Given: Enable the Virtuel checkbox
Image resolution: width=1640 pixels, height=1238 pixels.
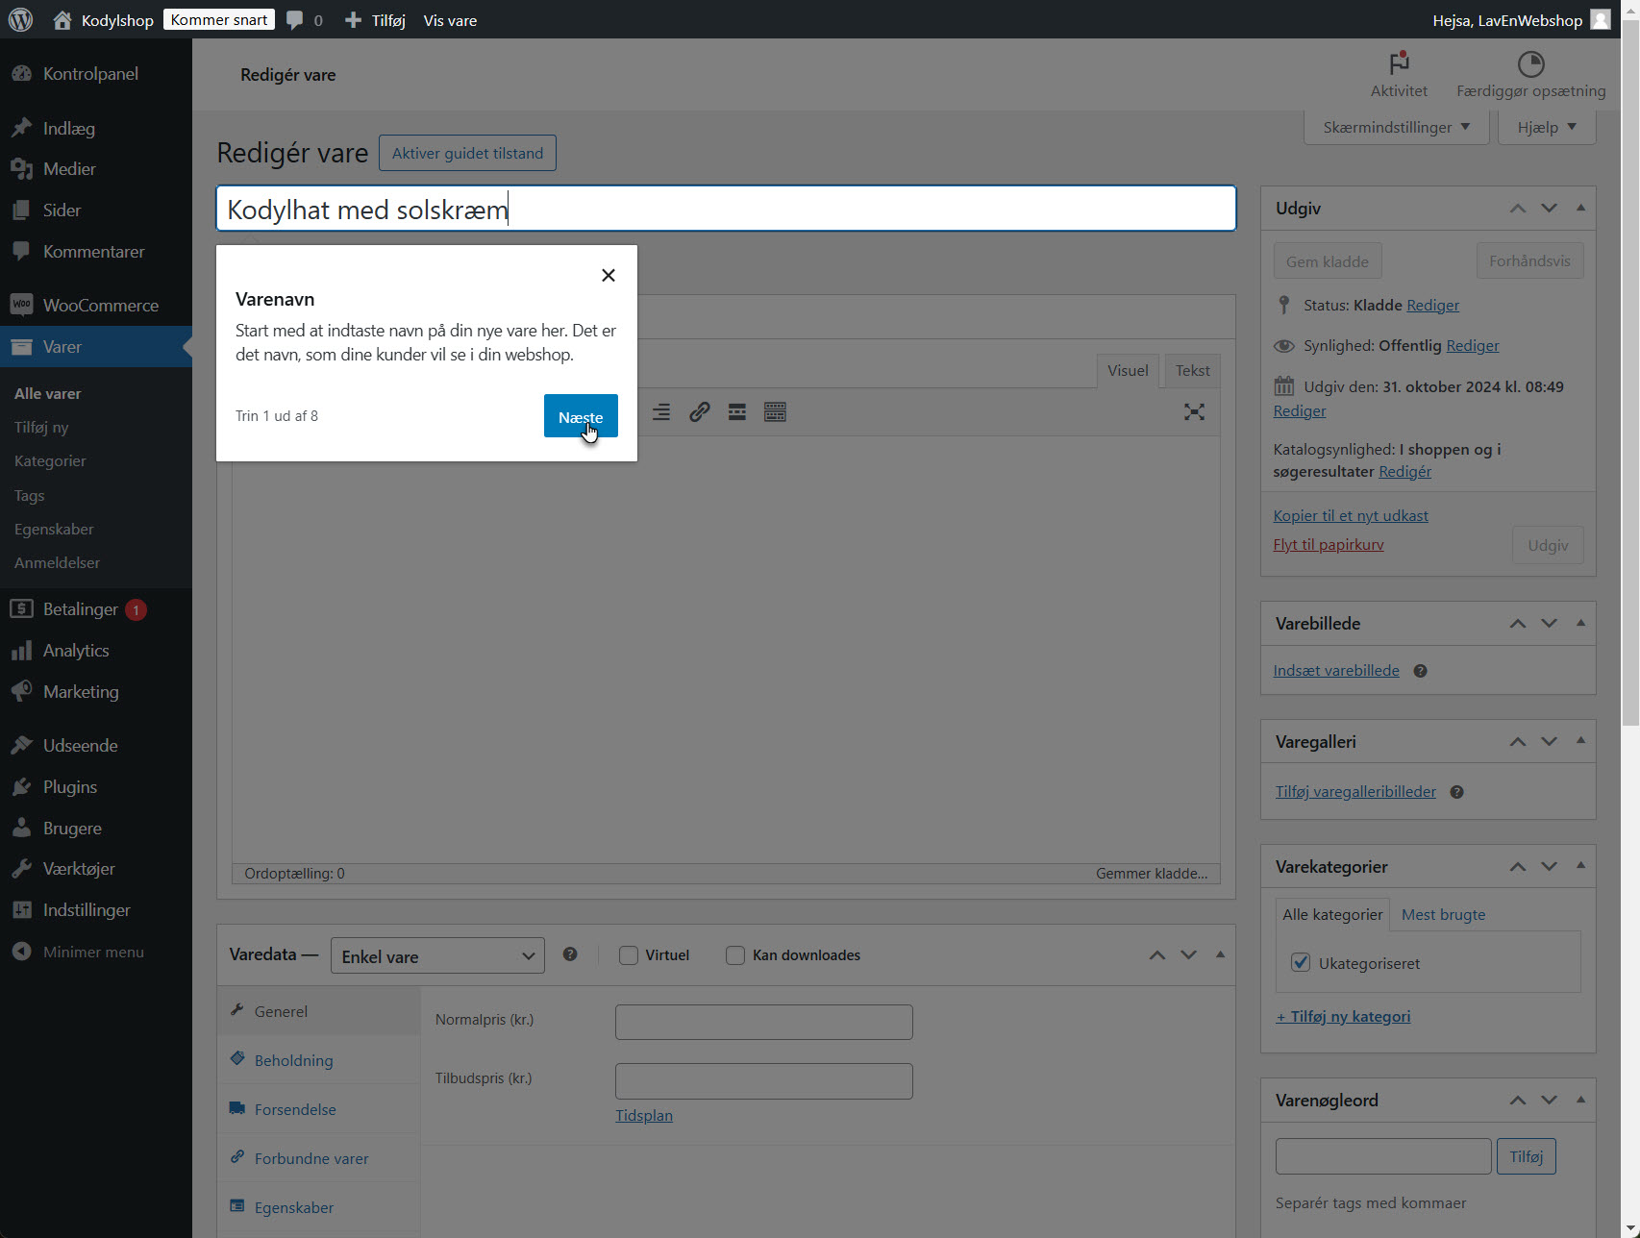Looking at the screenshot, I should (x=629, y=955).
